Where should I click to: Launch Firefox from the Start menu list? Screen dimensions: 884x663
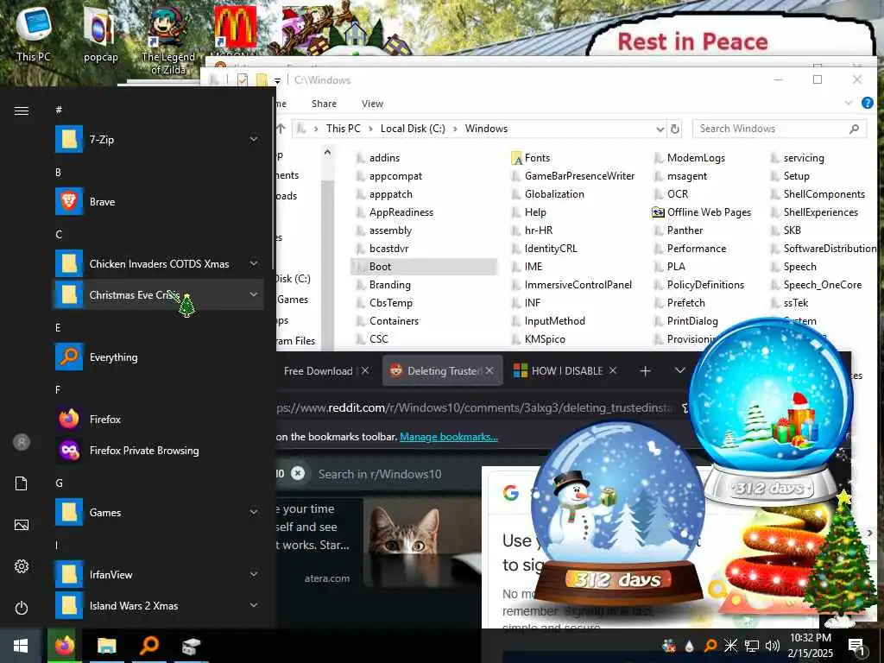(158, 419)
